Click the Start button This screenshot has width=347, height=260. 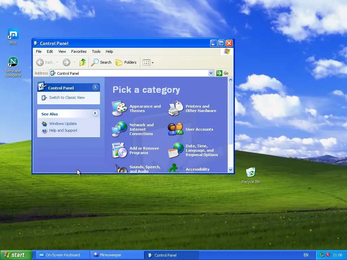point(16,255)
